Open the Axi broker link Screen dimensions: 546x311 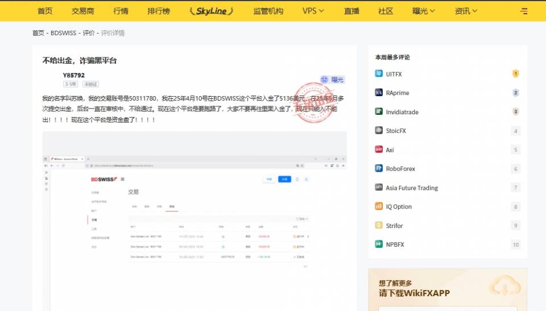click(390, 150)
